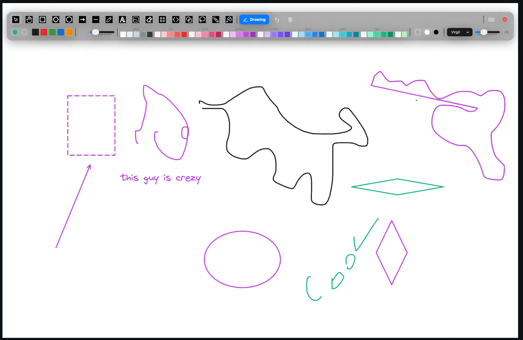The image size is (523, 340).
Task: Click the trash icon to clear canvas
Action: point(290,20)
